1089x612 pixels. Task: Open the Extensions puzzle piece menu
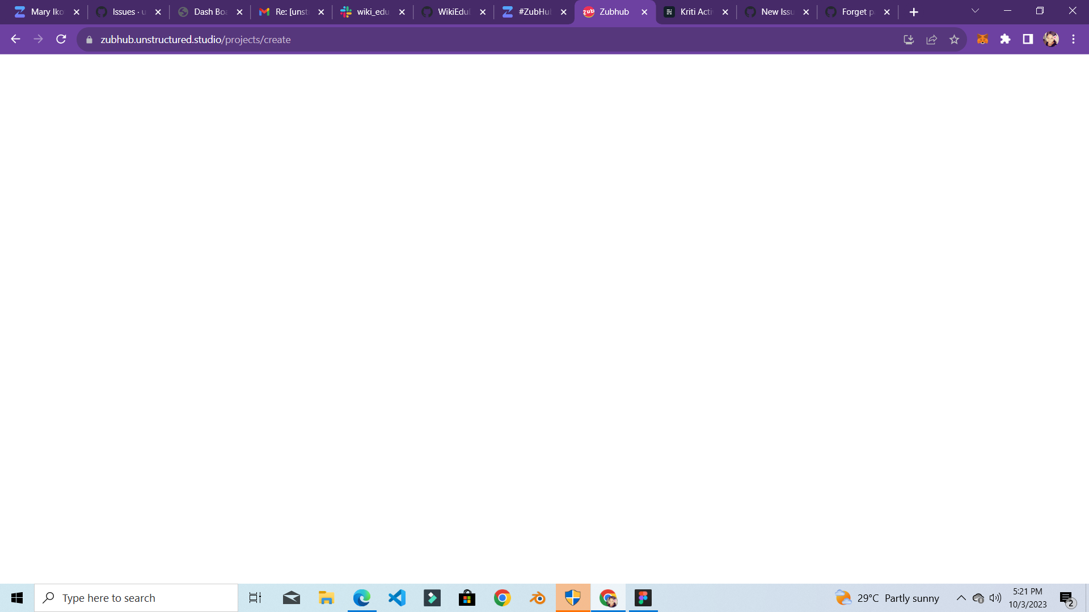tap(1006, 39)
